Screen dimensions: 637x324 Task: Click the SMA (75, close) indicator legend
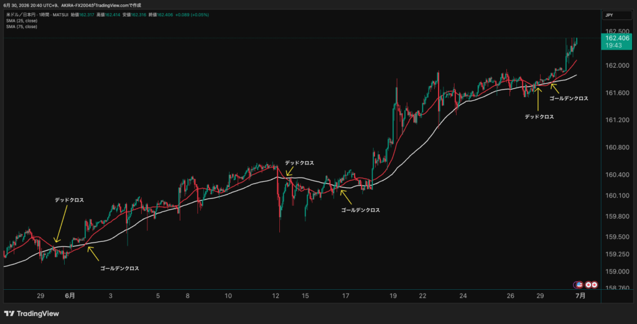pos(22,27)
